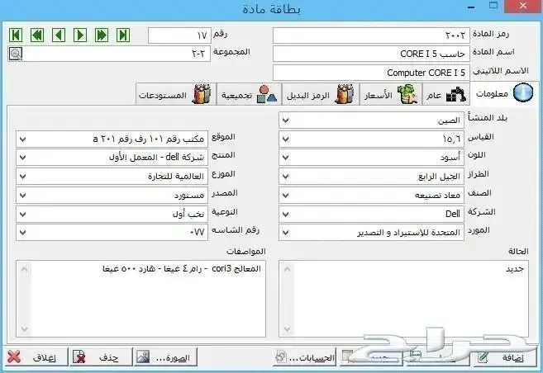Expand the الصنف dropdown

point(285,196)
